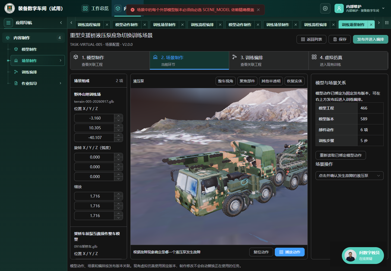
Task: Increment the position X value -3.160
Action: coord(119,116)
